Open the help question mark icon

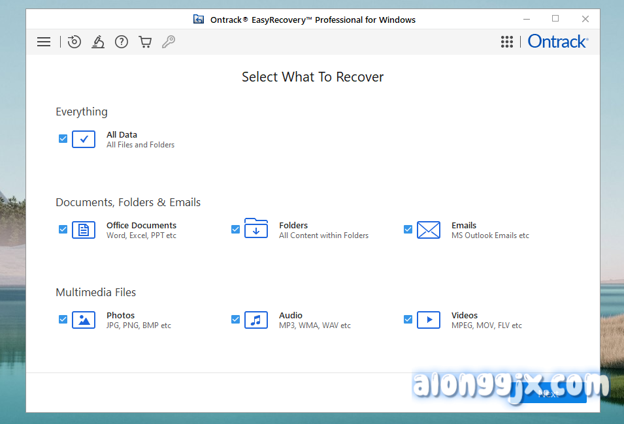point(122,42)
